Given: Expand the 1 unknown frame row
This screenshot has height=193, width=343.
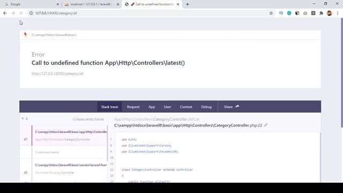Looking at the screenshot, I should tap(63, 152).
